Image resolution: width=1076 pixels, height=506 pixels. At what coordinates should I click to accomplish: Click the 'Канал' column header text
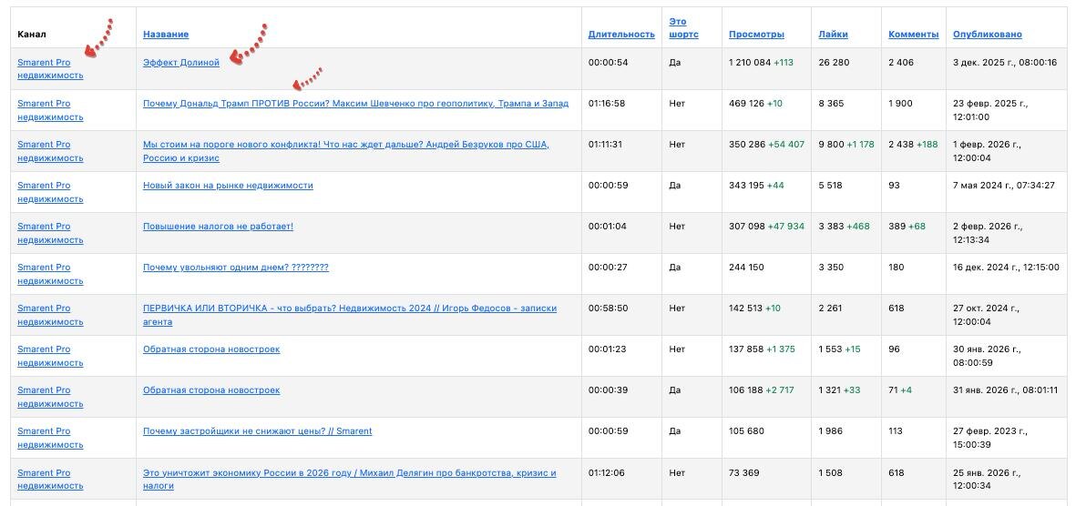pos(32,35)
